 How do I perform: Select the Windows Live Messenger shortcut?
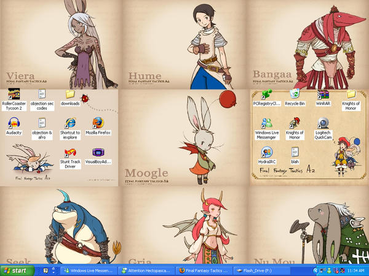(267, 123)
